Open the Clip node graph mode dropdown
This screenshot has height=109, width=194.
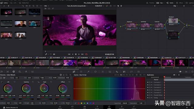tap(175, 6)
